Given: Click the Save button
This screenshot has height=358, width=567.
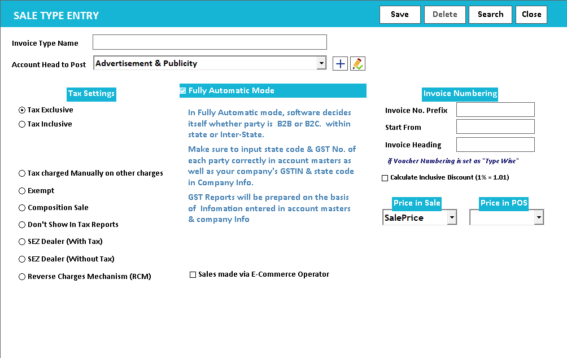Looking at the screenshot, I should click(x=400, y=15).
